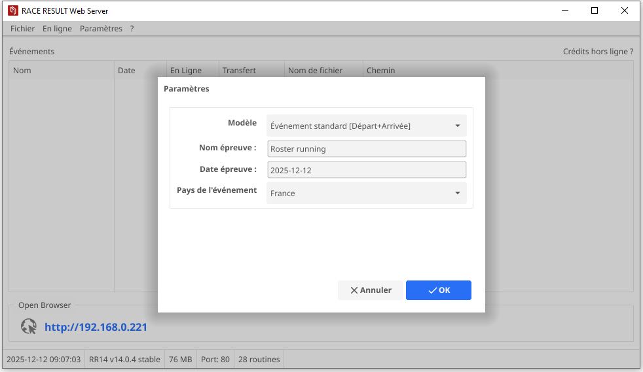
Task: Click the Nom épreuve input field
Action: (x=367, y=148)
